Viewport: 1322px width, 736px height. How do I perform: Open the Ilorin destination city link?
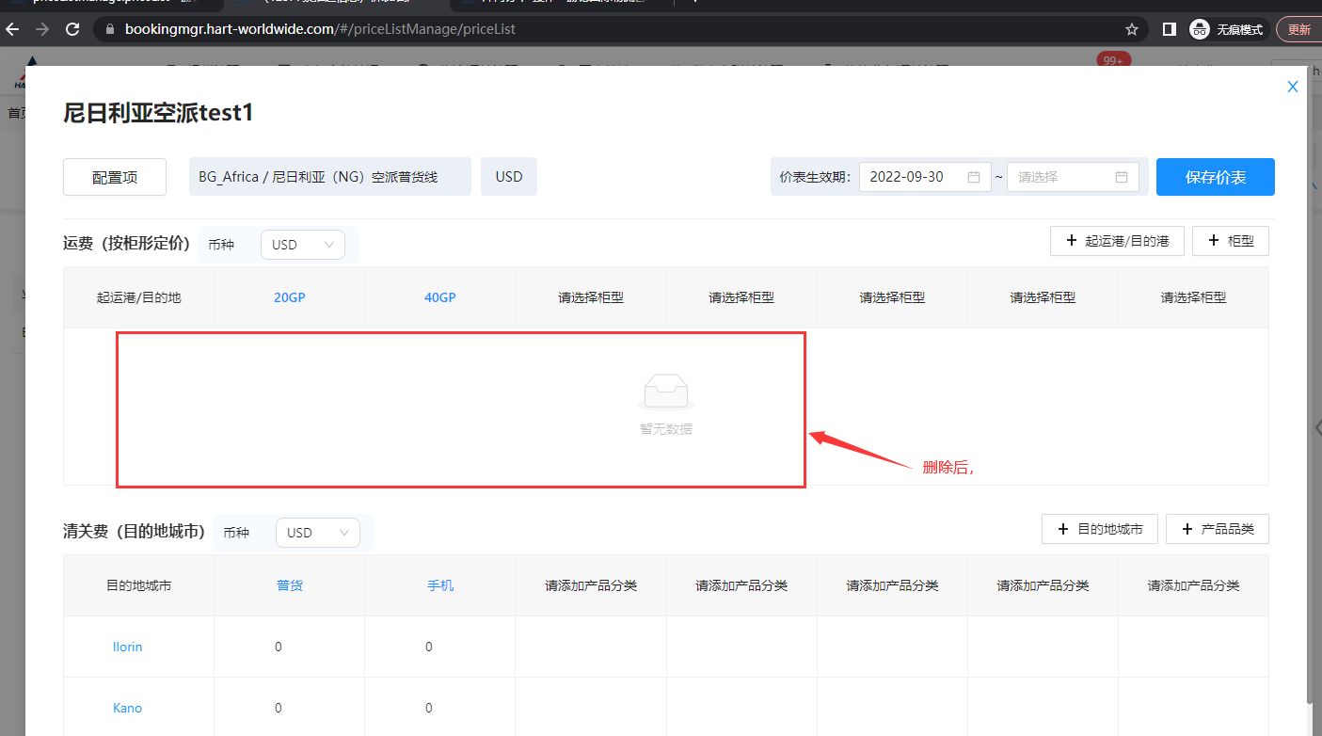click(127, 647)
